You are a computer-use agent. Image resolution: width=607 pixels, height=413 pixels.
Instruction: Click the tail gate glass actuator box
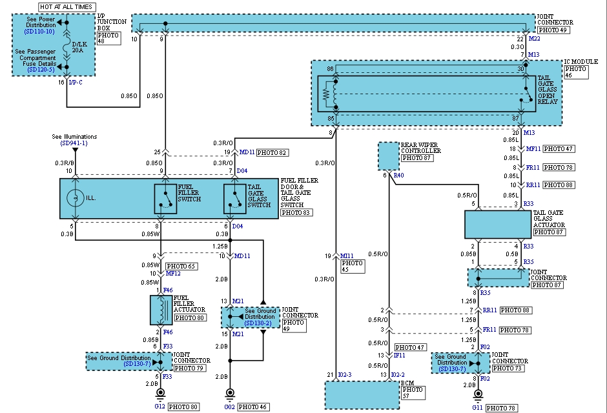(497, 225)
